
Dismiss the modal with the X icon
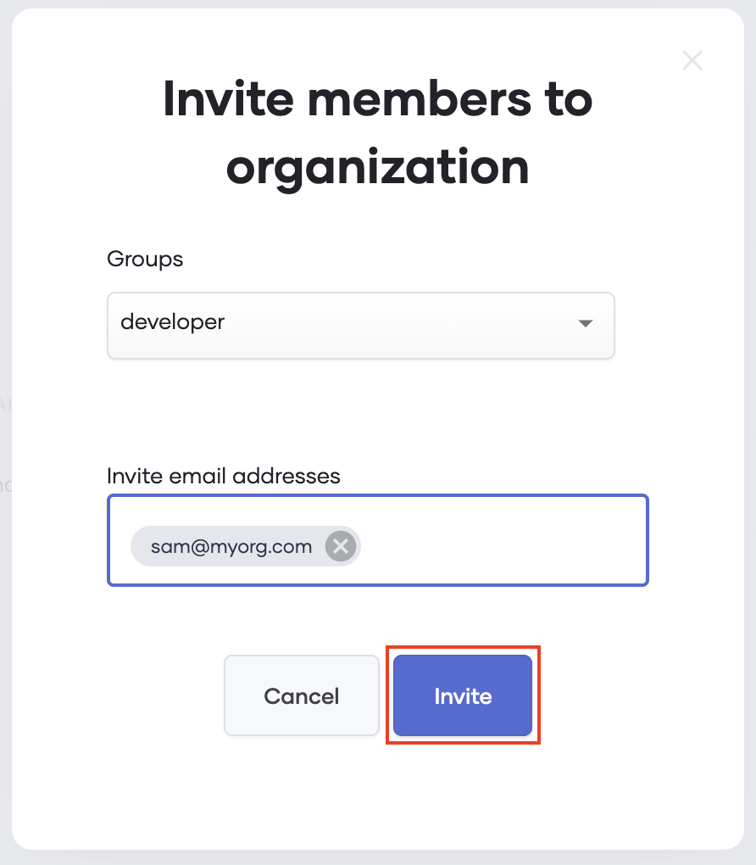coord(692,60)
